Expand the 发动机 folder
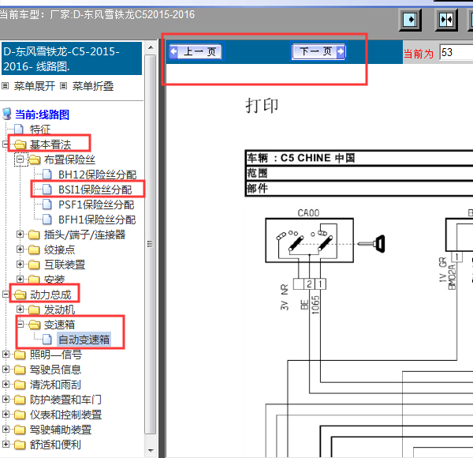Screen dimensions: 473x458 [x=20, y=309]
